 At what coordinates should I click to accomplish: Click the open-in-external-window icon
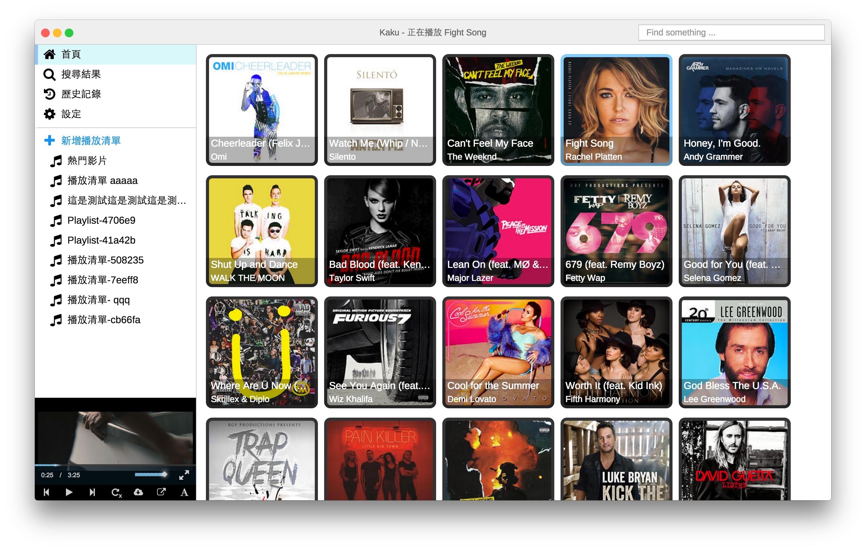(x=161, y=492)
